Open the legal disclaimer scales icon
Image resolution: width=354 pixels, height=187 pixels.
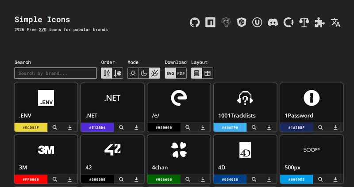click(x=304, y=23)
